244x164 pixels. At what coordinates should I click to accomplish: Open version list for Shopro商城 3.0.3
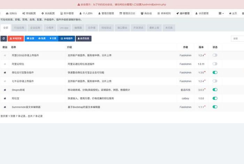pos(202,90)
